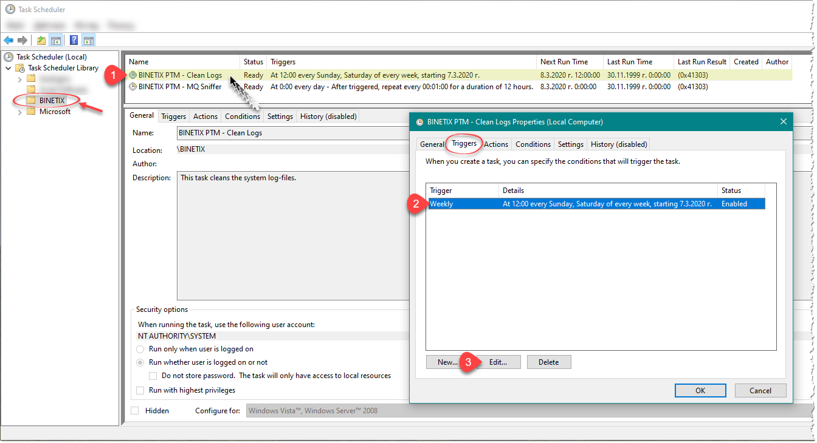Click the NT AUTHORITY\SYSTEM user account text
The image size is (817, 443).
[177, 336]
